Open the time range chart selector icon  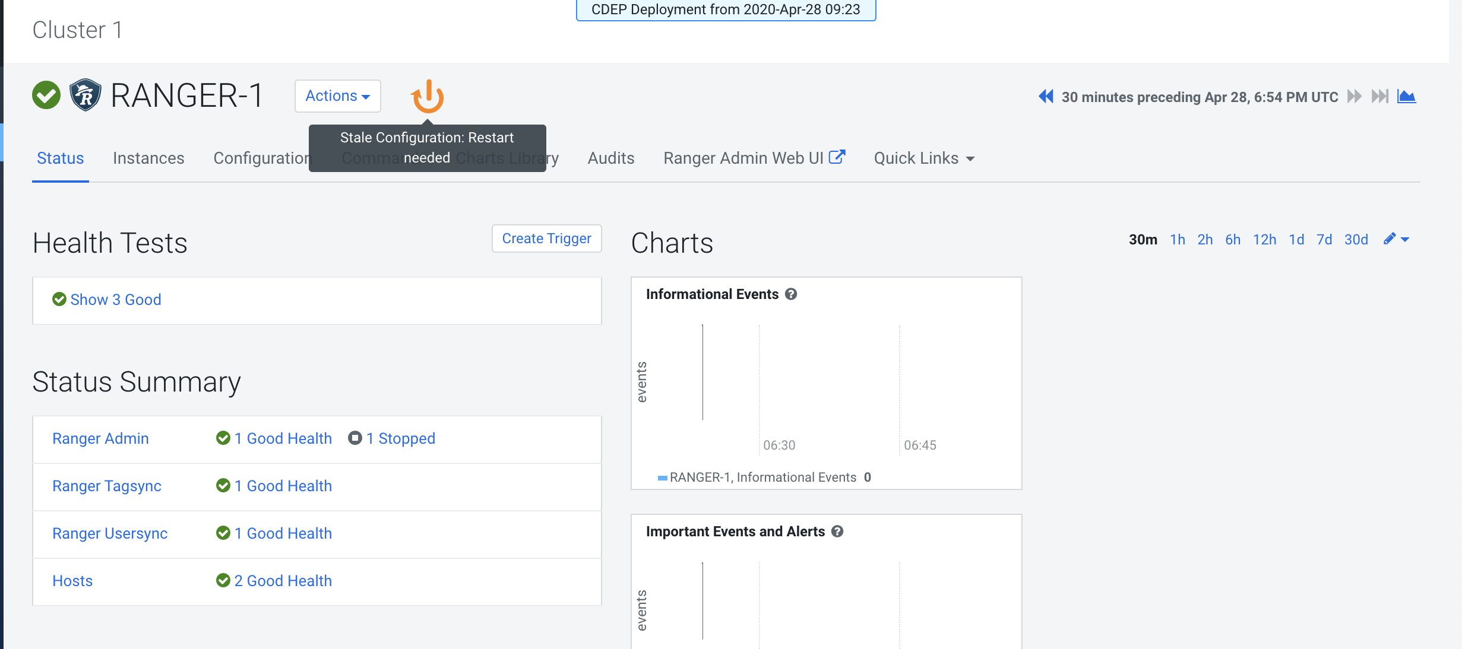click(x=1406, y=96)
